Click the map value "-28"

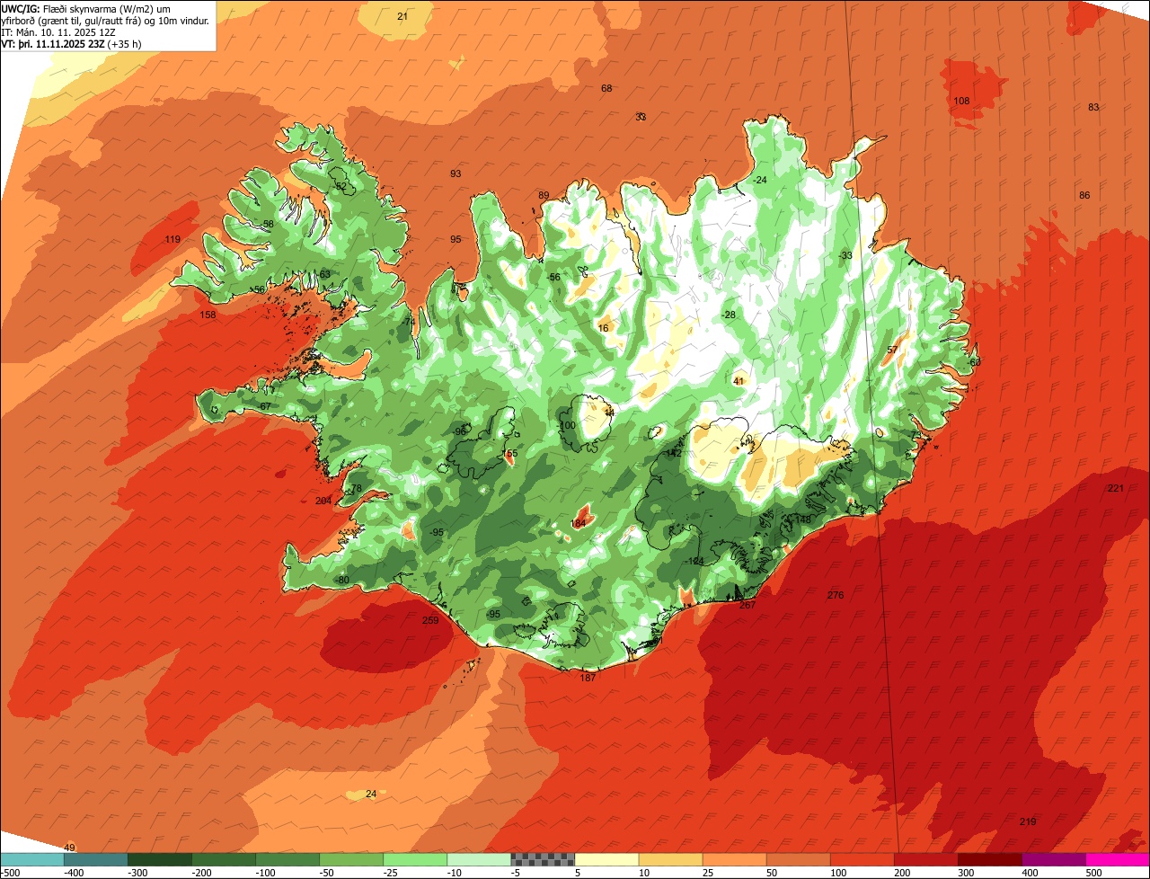click(x=729, y=315)
